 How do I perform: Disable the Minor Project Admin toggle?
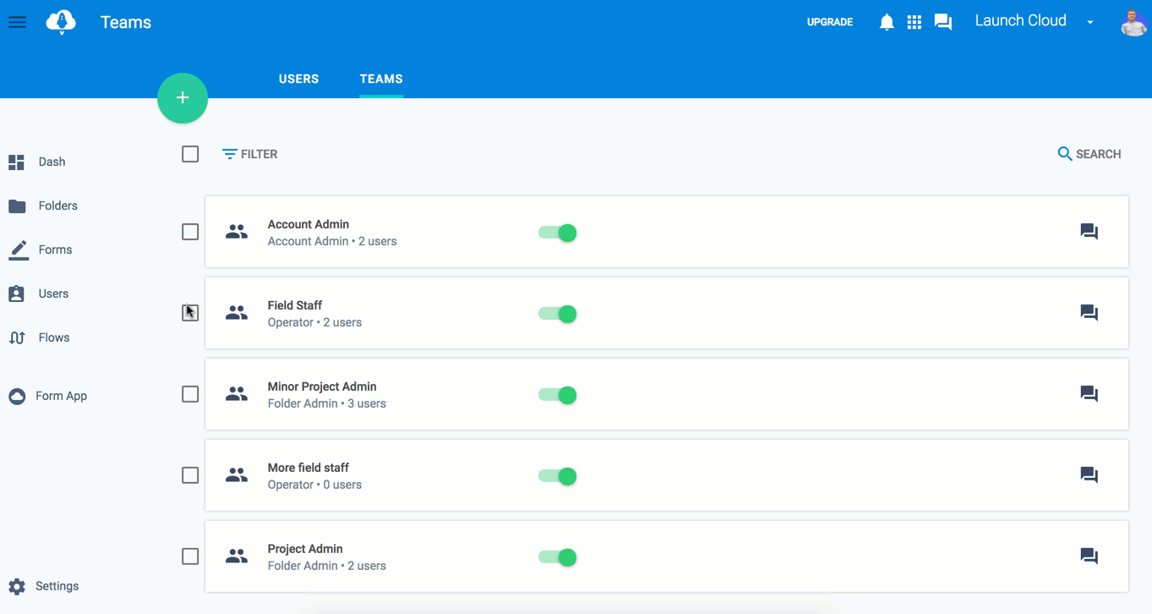click(558, 395)
